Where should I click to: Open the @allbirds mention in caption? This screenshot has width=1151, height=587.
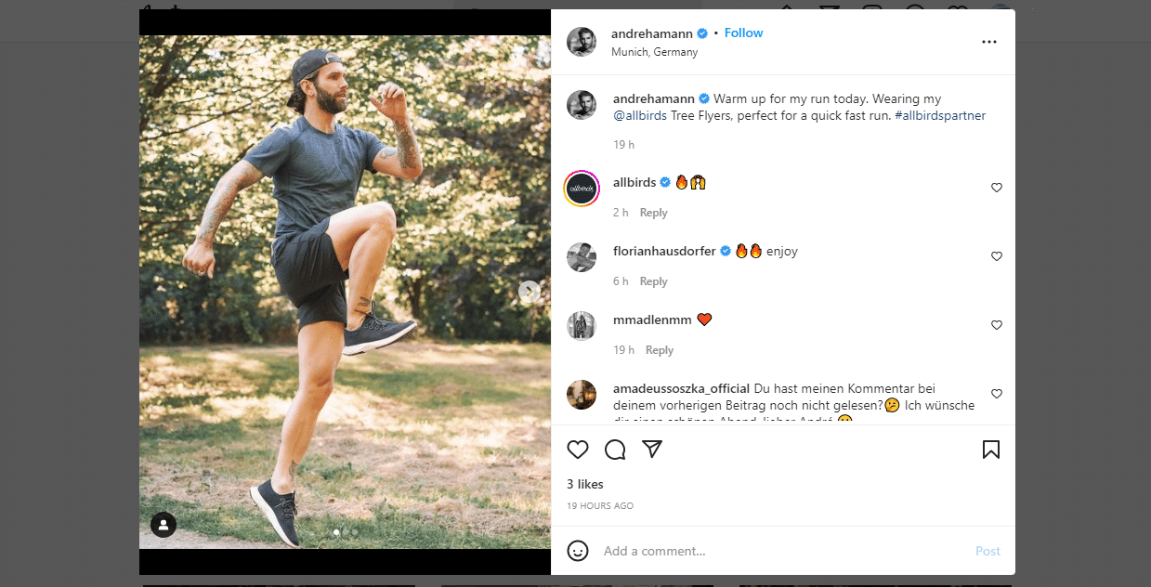point(640,116)
